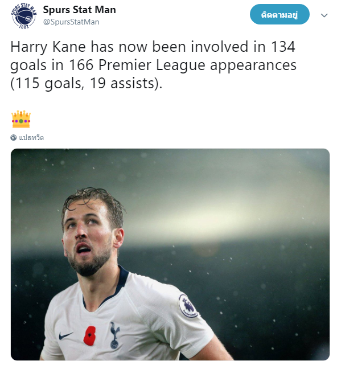337x365 pixels.
Task: Click the Premier League sleeve badge in photo
Action: click(x=188, y=306)
